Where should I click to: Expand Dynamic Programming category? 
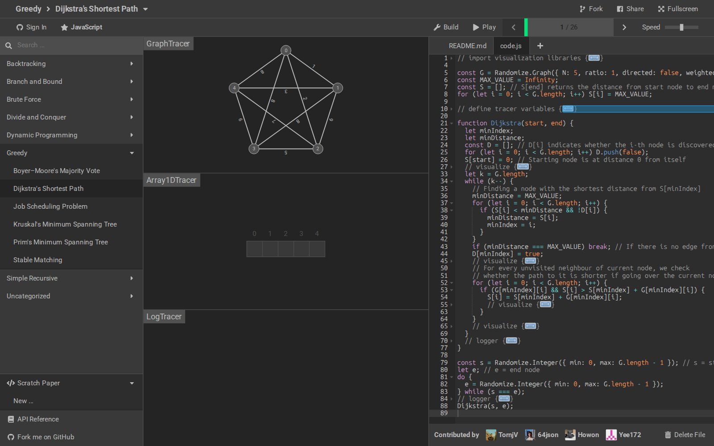(71, 135)
